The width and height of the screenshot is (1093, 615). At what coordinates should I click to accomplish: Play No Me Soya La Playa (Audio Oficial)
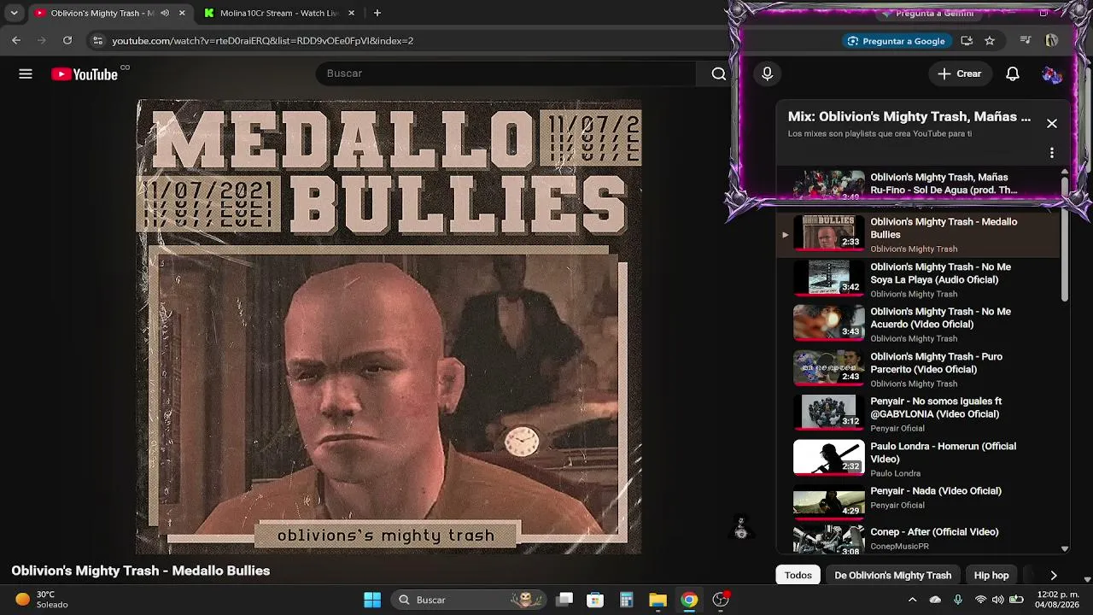(918, 279)
